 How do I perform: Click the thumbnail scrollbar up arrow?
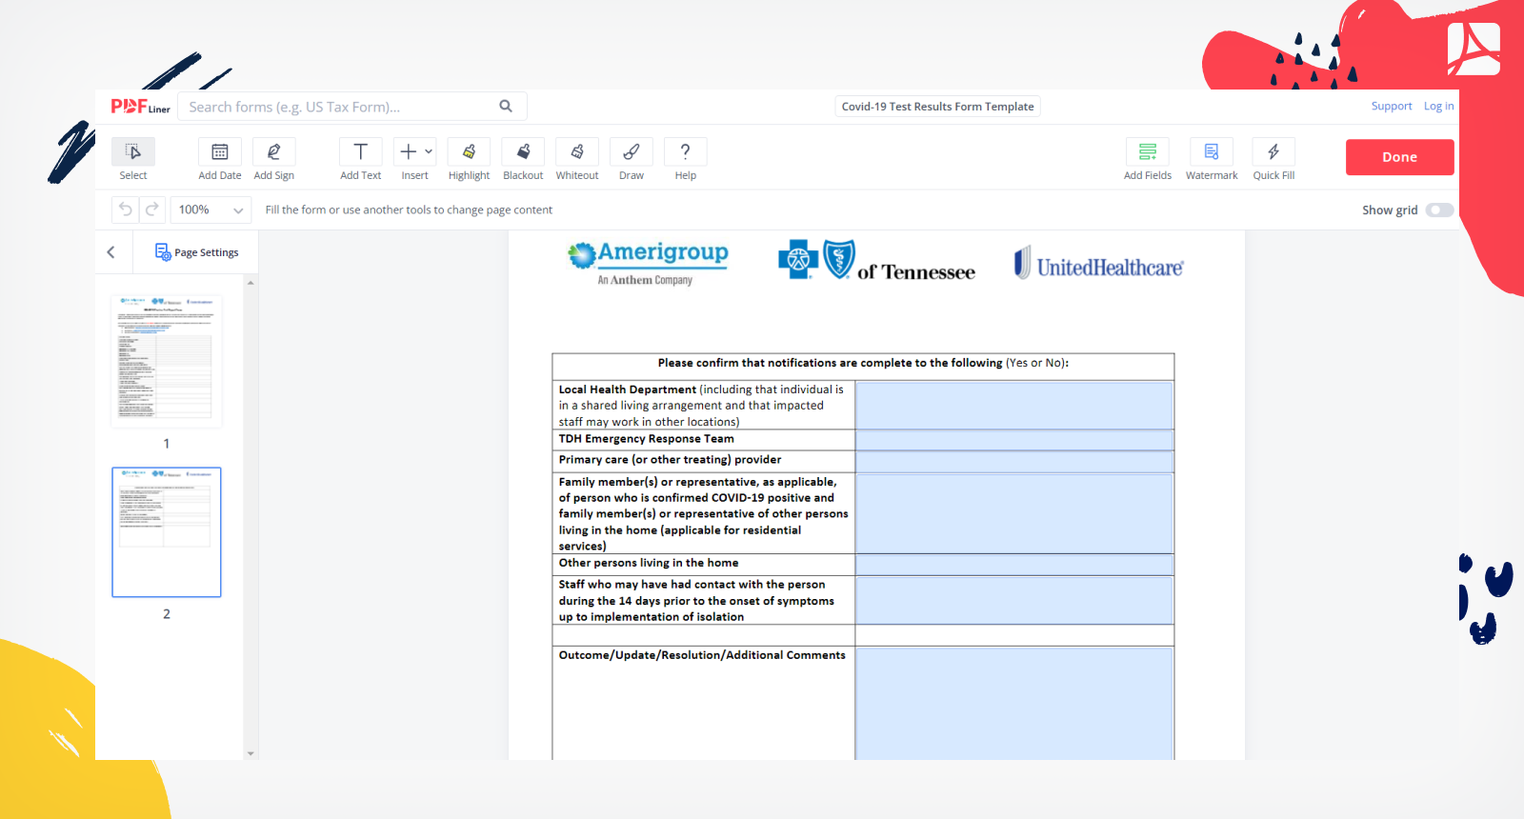click(251, 283)
